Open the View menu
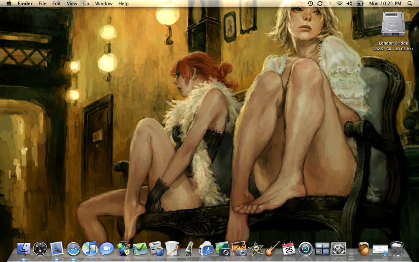Screen dimensions: 419x262 (72, 3)
